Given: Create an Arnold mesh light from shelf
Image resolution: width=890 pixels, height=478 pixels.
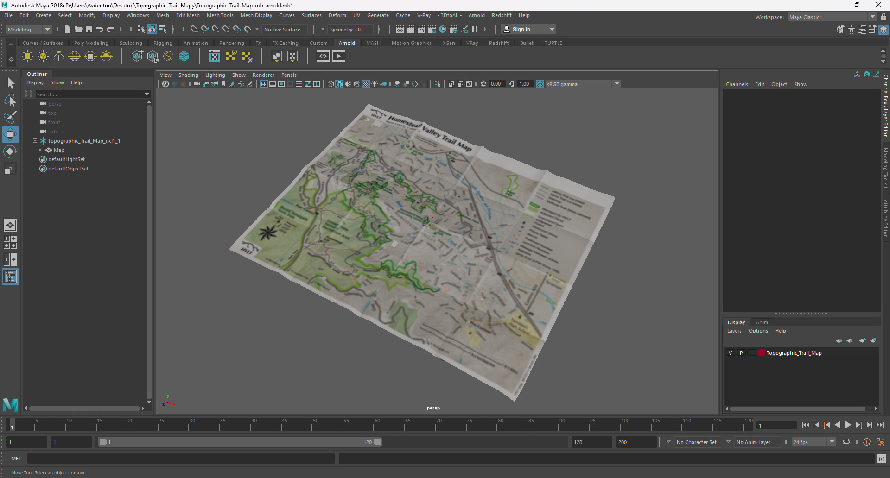Looking at the screenshot, I should coord(43,57).
